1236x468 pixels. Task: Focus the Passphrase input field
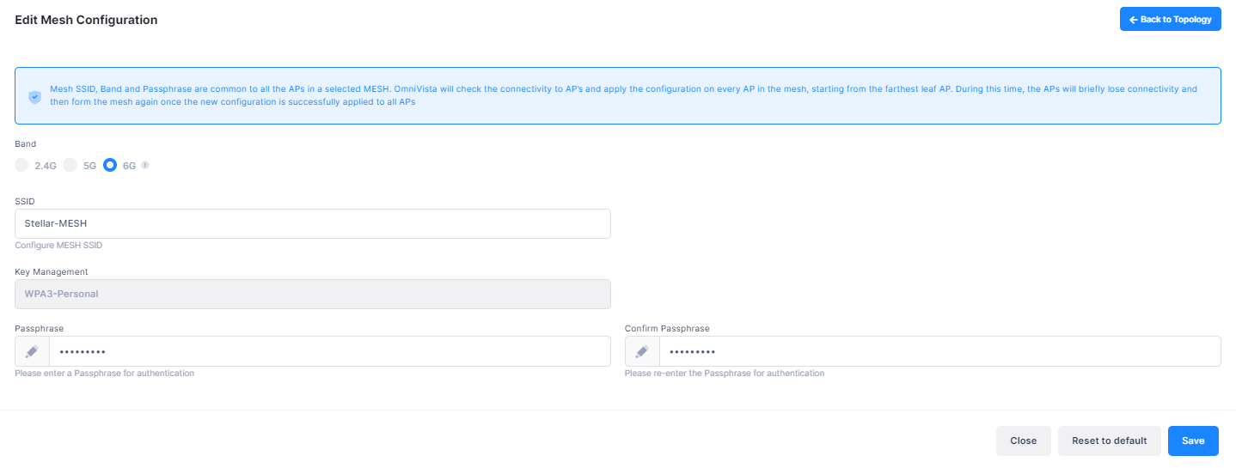click(329, 351)
